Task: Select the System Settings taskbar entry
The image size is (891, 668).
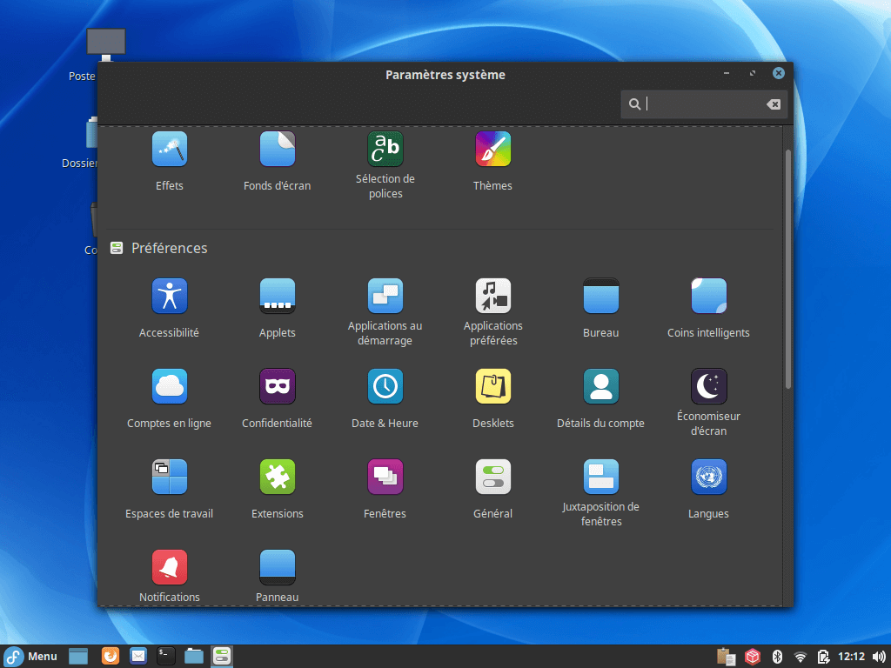Action: 222,656
